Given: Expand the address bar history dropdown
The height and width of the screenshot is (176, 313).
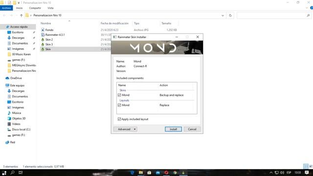Looking at the screenshot, I should coord(223,15).
